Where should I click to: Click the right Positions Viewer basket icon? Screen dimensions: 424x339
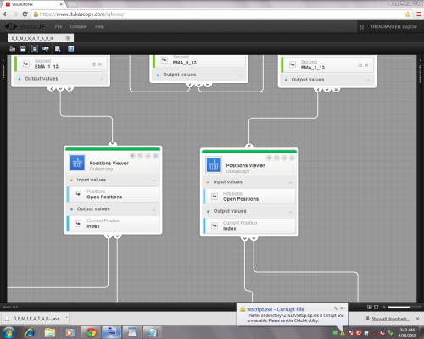click(x=214, y=164)
